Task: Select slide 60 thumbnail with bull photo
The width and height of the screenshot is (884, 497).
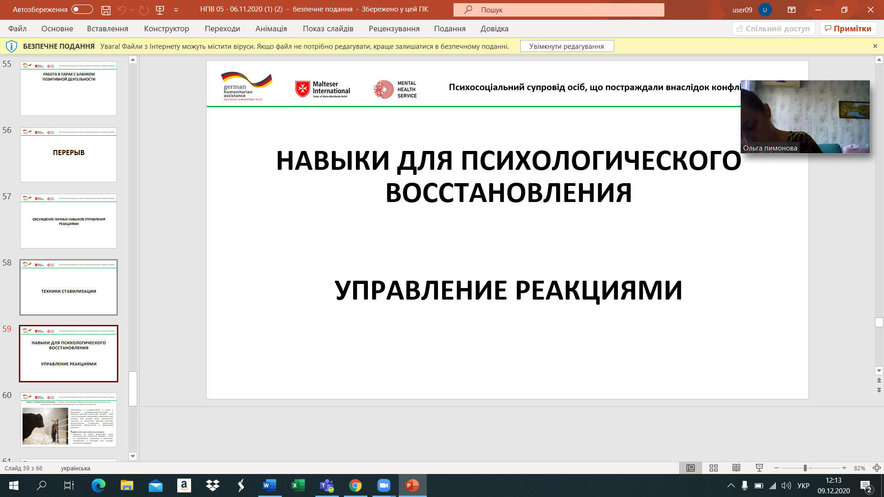Action: pos(69,420)
